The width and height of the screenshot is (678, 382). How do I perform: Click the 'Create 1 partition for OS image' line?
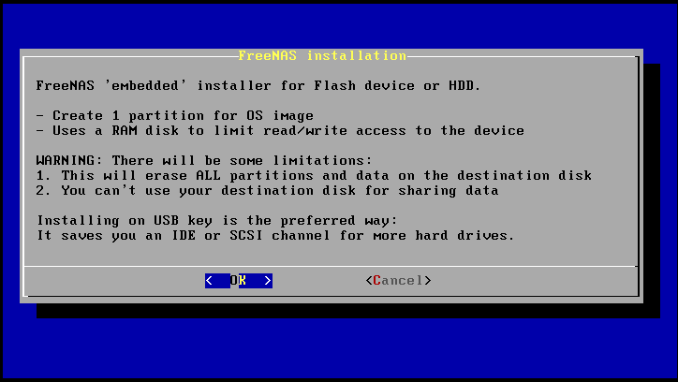tap(175, 115)
